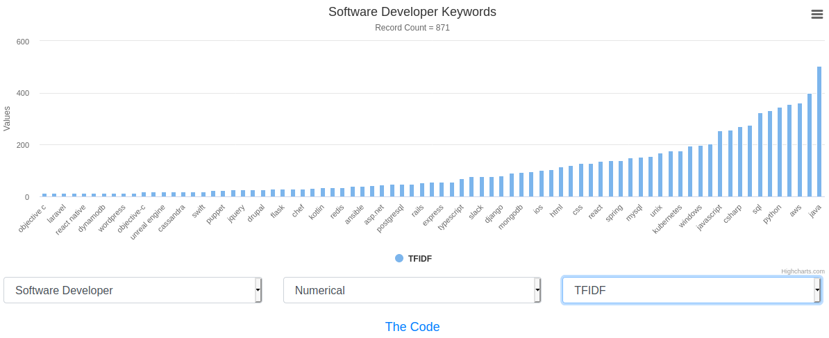Click the html x-axis label
829x338 pixels.
(x=555, y=211)
